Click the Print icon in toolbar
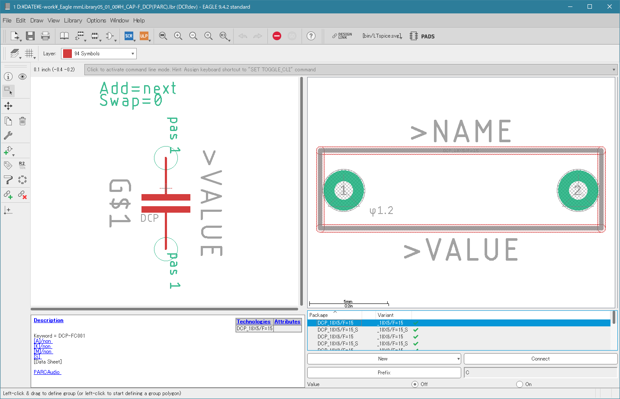The width and height of the screenshot is (620, 399). [x=45, y=36]
